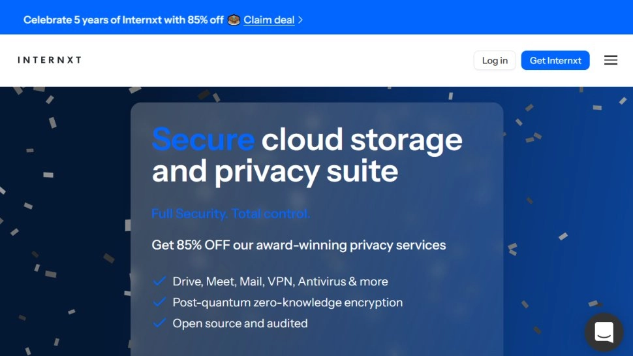The image size is (633, 356).
Task: Open the hamburger navigation menu
Action: coord(610,60)
